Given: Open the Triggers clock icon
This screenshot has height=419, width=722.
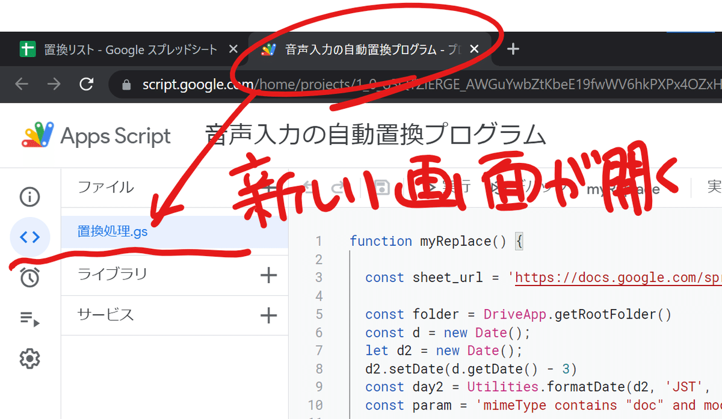Looking at the screenshot, I should 29,277.
